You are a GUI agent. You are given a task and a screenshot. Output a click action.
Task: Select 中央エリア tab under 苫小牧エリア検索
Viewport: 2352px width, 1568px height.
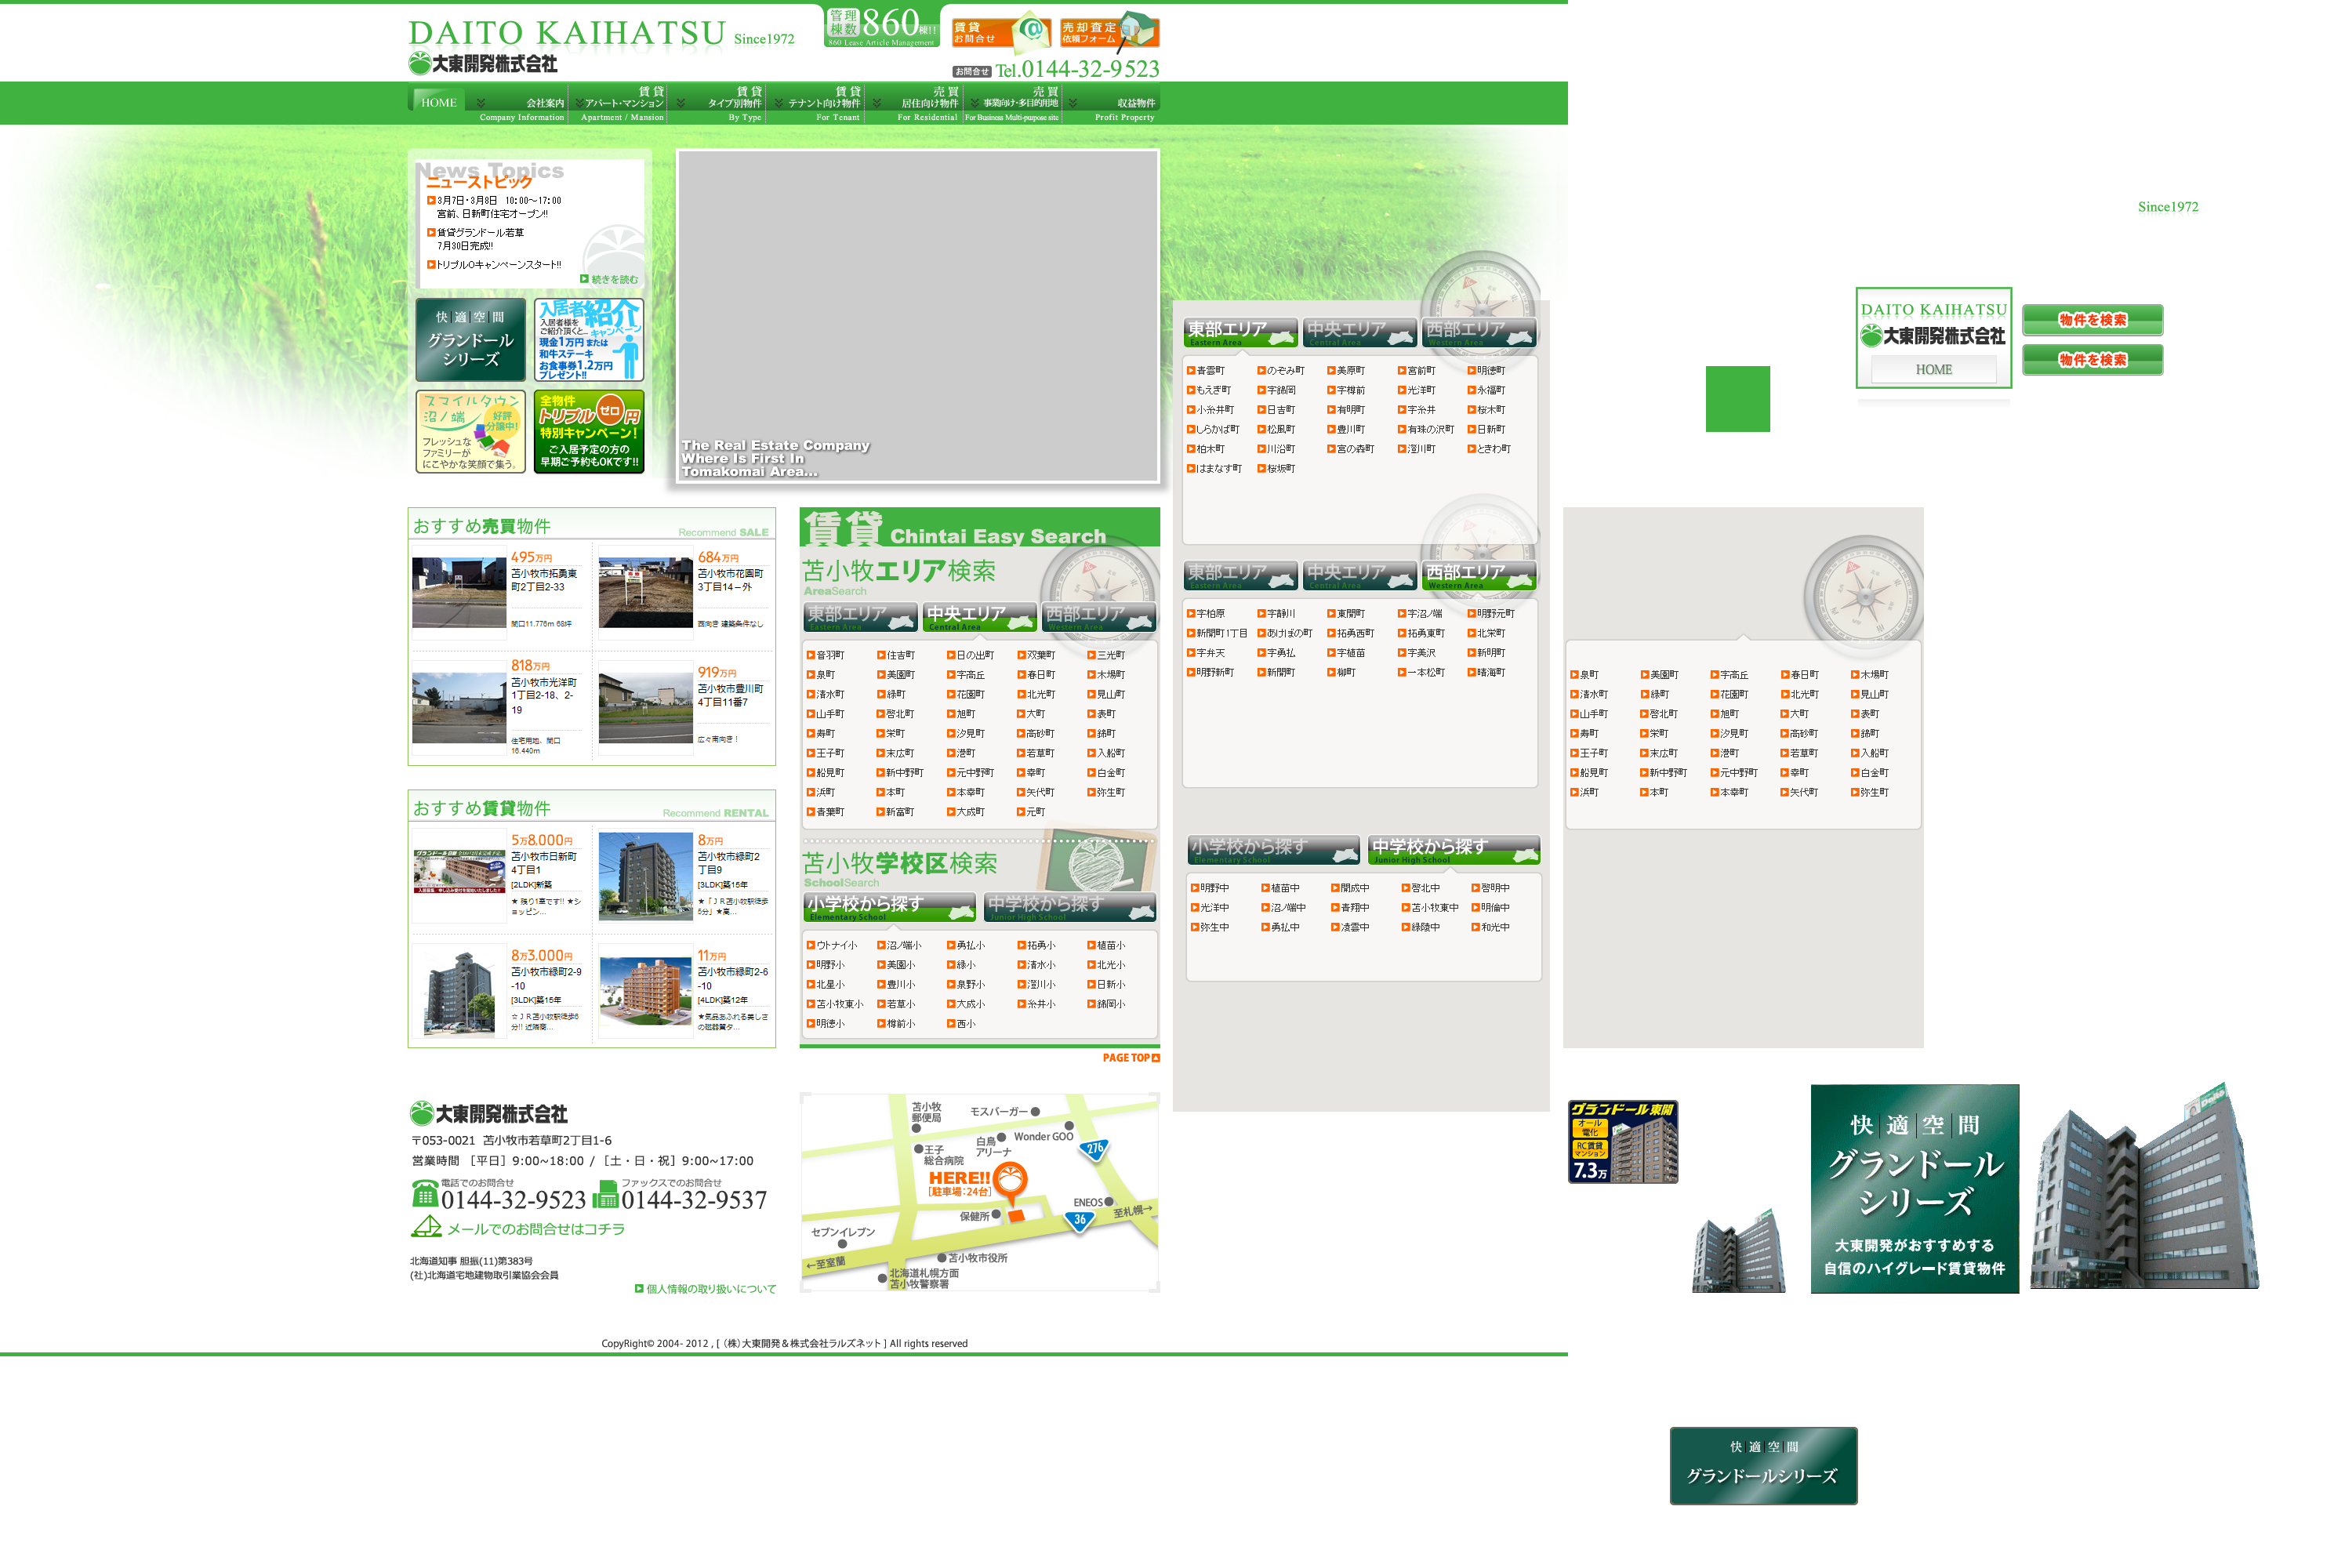(x=980, y=616)
